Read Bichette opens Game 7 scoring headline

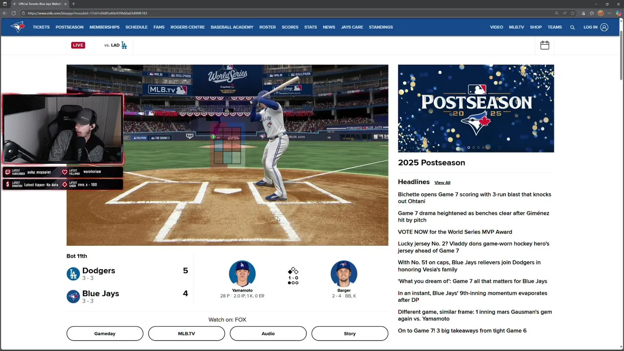(x=474, y=198)
